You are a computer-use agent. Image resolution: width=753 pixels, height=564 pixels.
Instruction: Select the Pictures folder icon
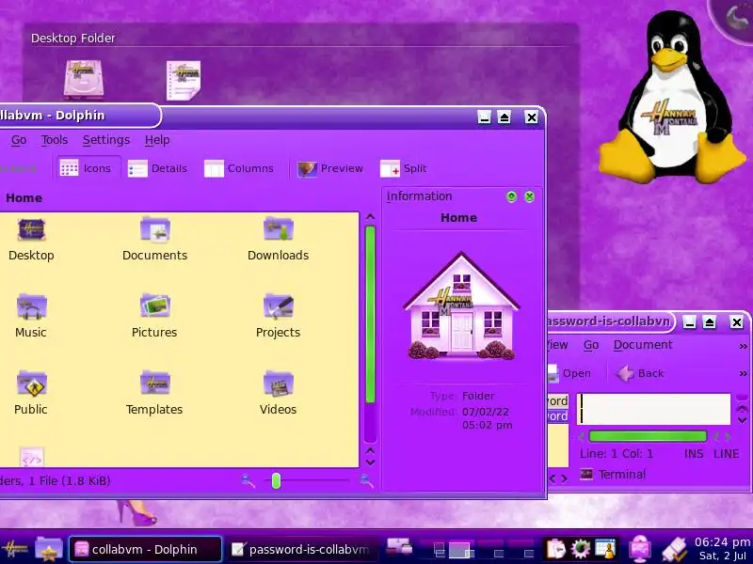[154, 317]
